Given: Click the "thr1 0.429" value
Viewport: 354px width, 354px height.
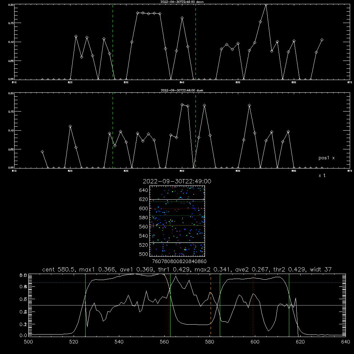Looking at the screenshot, I should [x=175, y=269].
